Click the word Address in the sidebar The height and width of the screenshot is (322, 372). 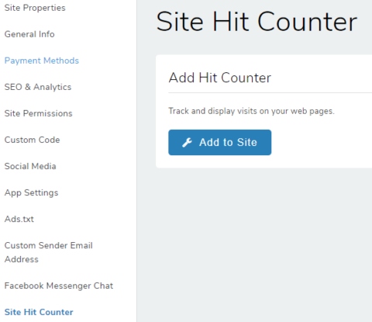pos(22,259)
